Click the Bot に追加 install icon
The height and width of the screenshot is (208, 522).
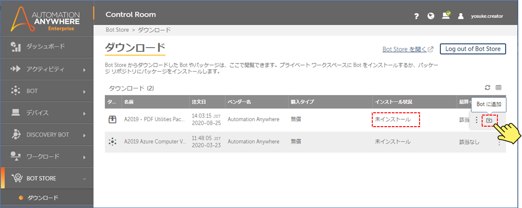(489, 120)
